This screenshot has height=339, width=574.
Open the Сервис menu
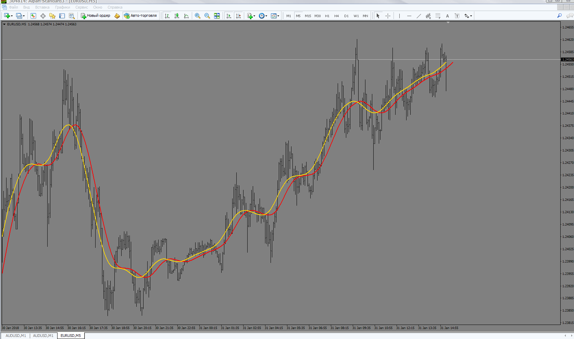click(x=82, y=7)
